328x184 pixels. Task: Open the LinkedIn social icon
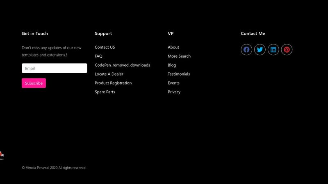(x=273, y=49)
